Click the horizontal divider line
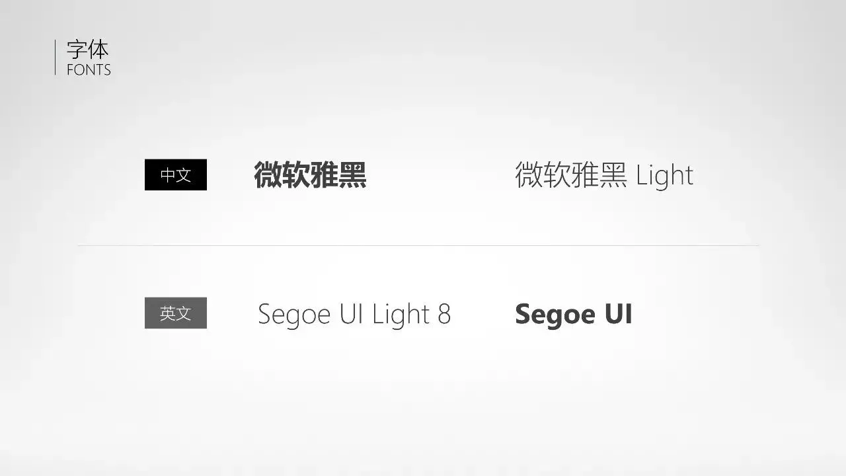Viewport: 846px width, 476px height. (418, 245)
